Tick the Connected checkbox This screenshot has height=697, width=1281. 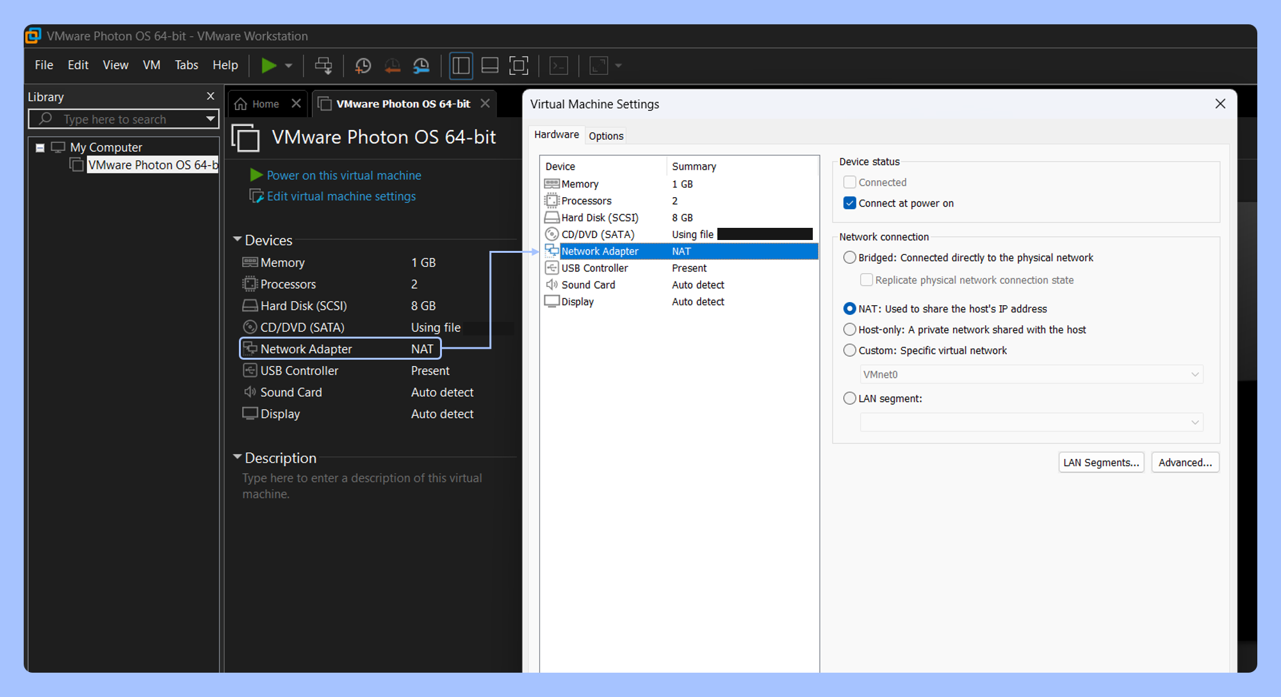pyautogui.click(x=849, y=182)
